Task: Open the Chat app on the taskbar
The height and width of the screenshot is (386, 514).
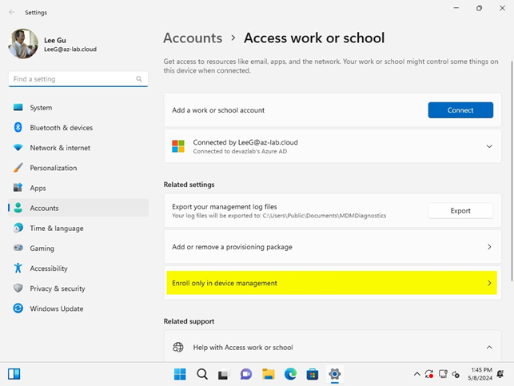Action: [246, 374]
